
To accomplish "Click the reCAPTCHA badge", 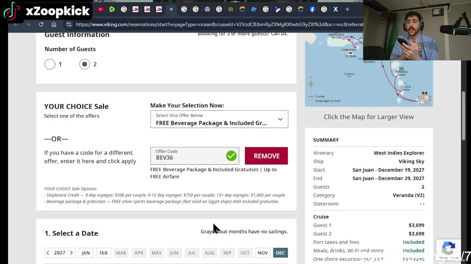I will pyautogui.click(x=448, y=250).
